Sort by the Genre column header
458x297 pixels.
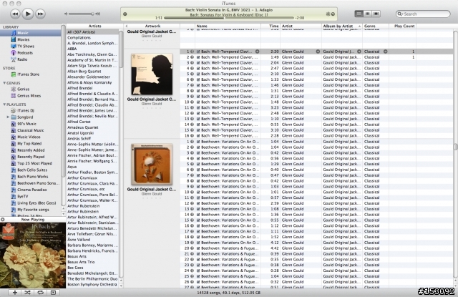(x=376, y=26)
